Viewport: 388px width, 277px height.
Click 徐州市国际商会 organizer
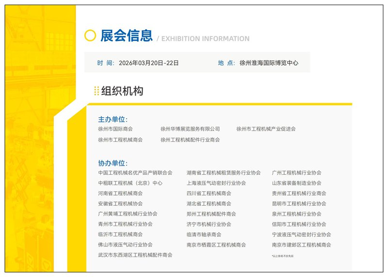coord(115,129)
